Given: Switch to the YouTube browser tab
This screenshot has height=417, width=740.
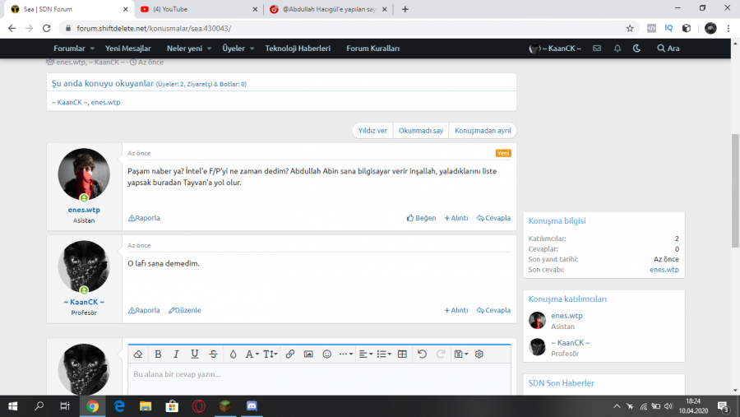Looking at the screenshot, I should 198,9.
